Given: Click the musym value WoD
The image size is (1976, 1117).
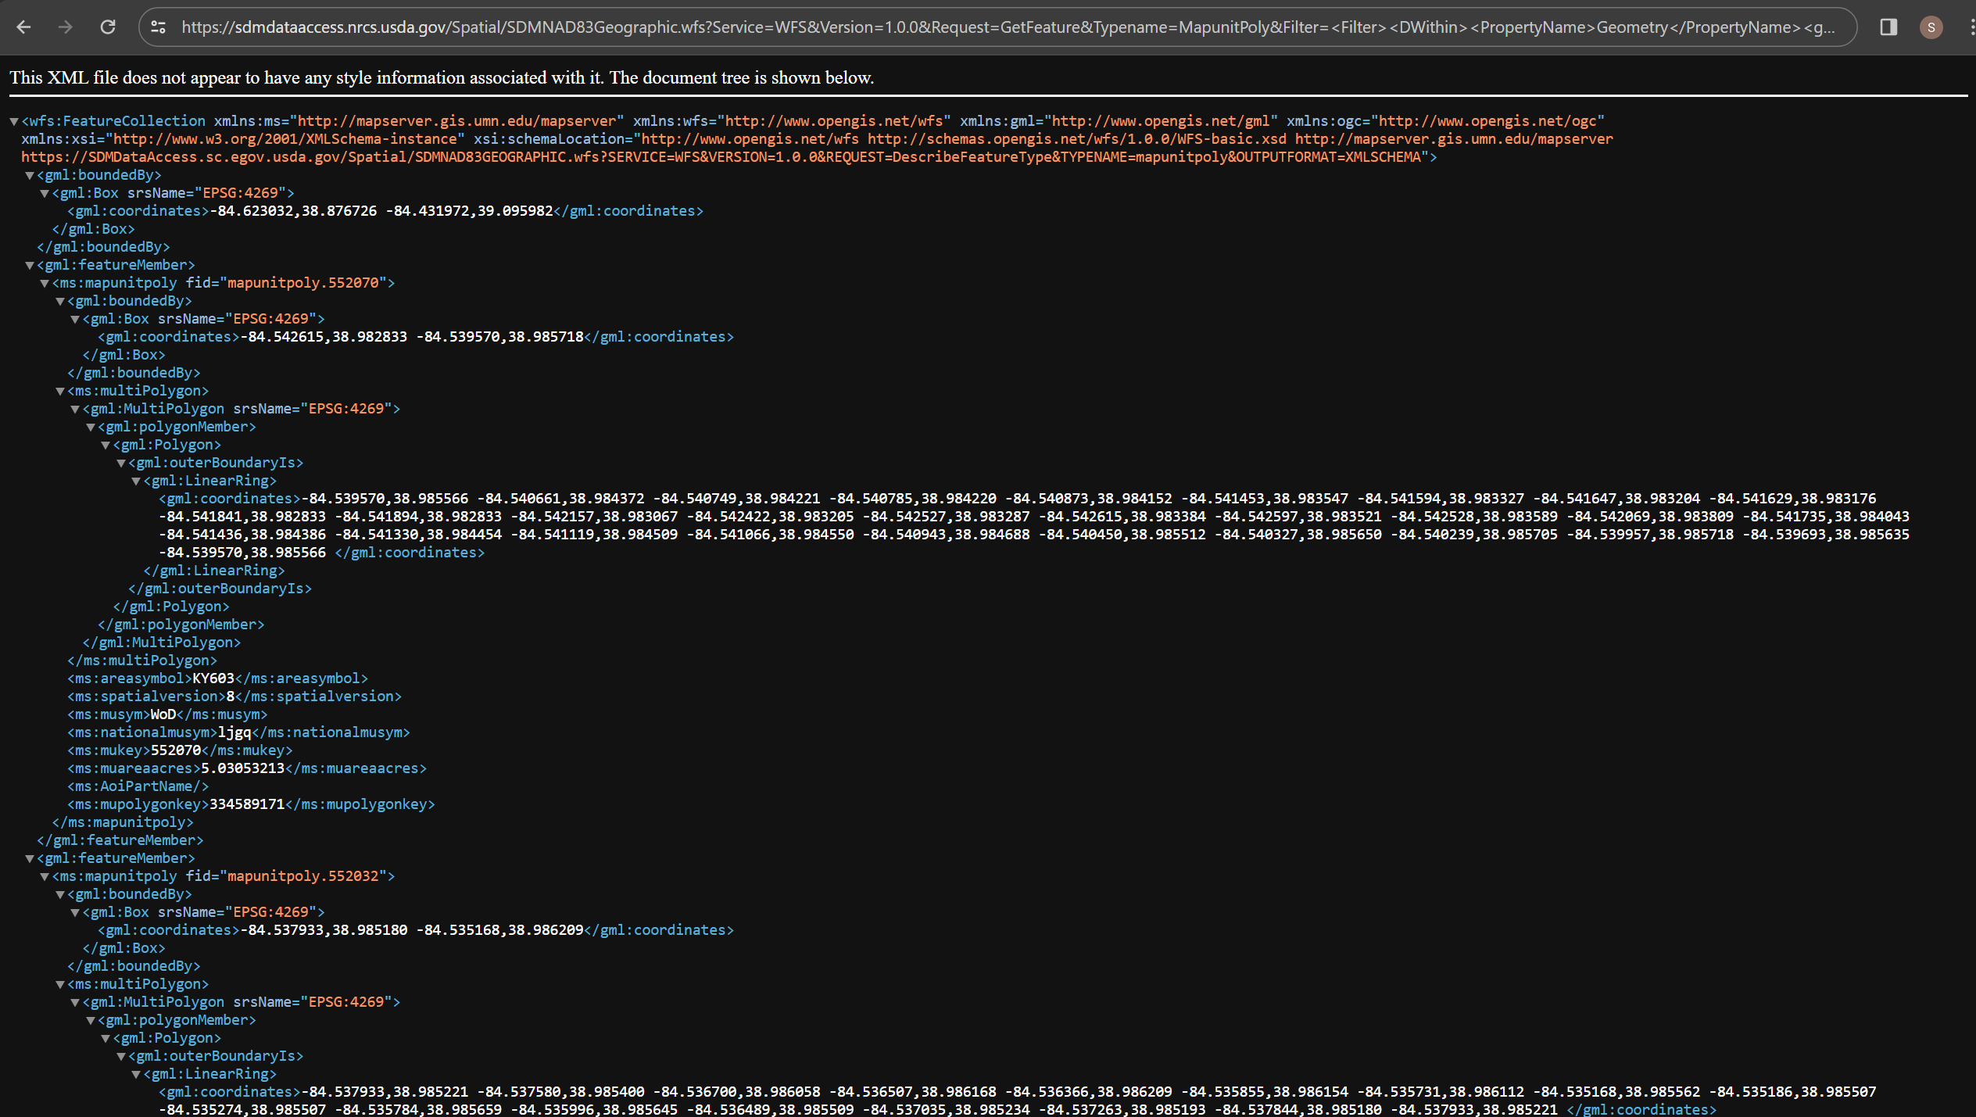Looking at the screenshot, I should (163, 714).
